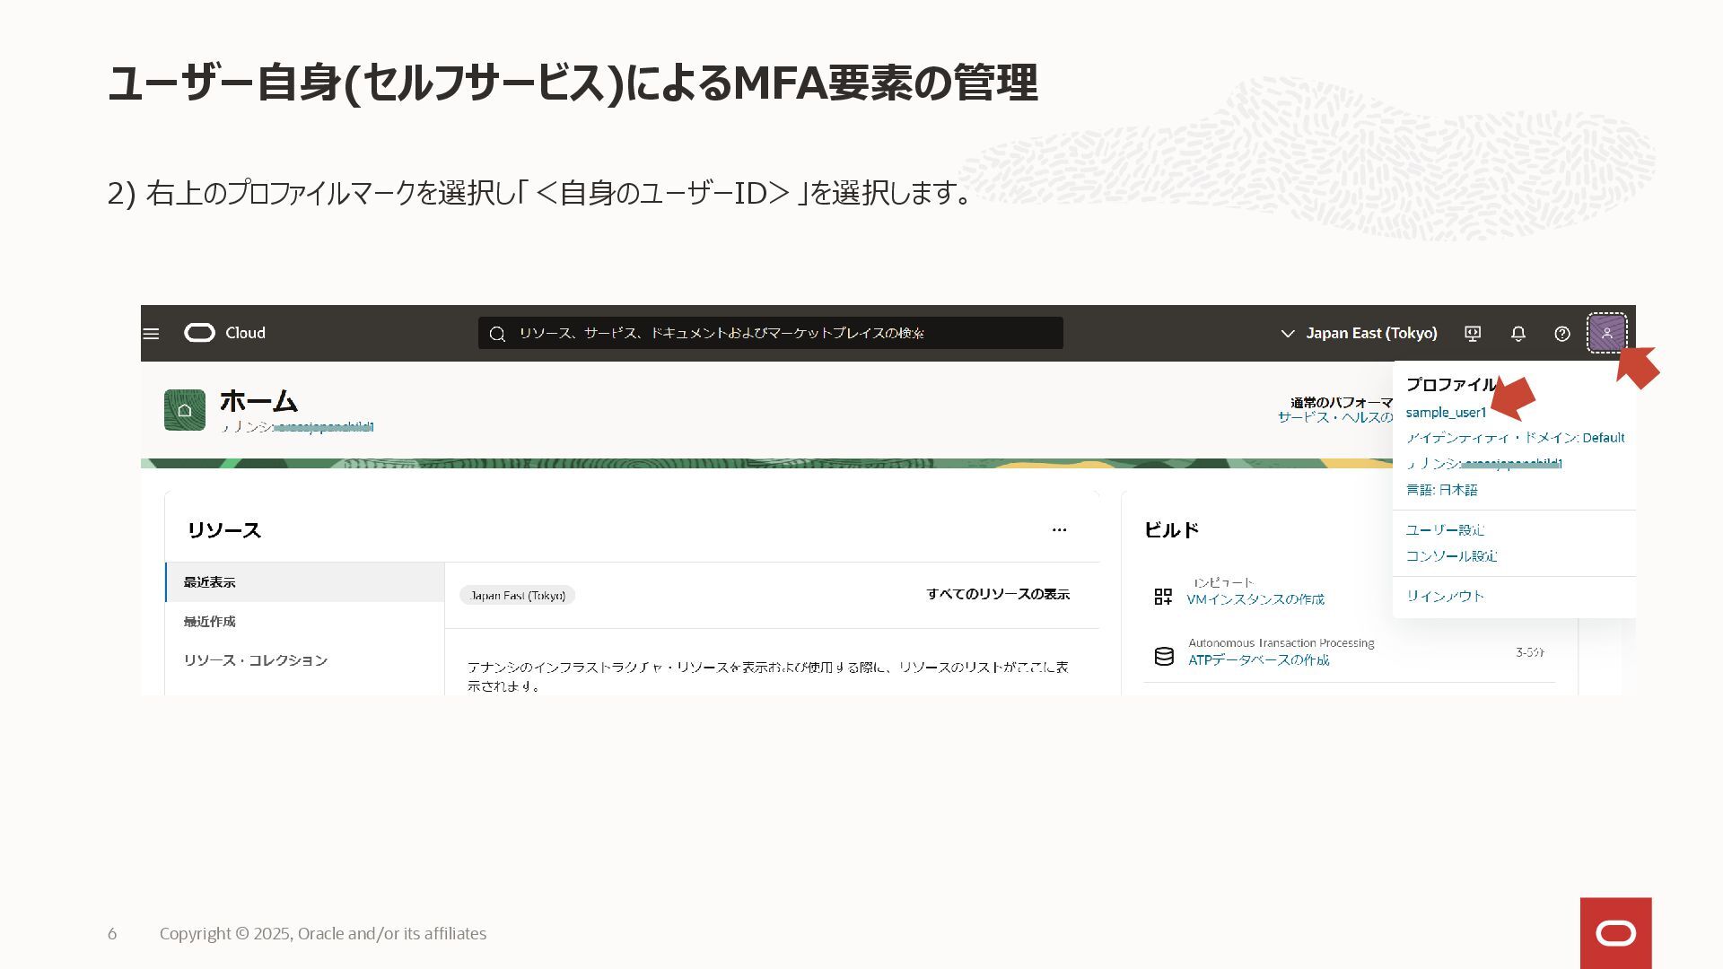
Task: Open VMインスタンスの作成 link
Action: coord(1255,599)
